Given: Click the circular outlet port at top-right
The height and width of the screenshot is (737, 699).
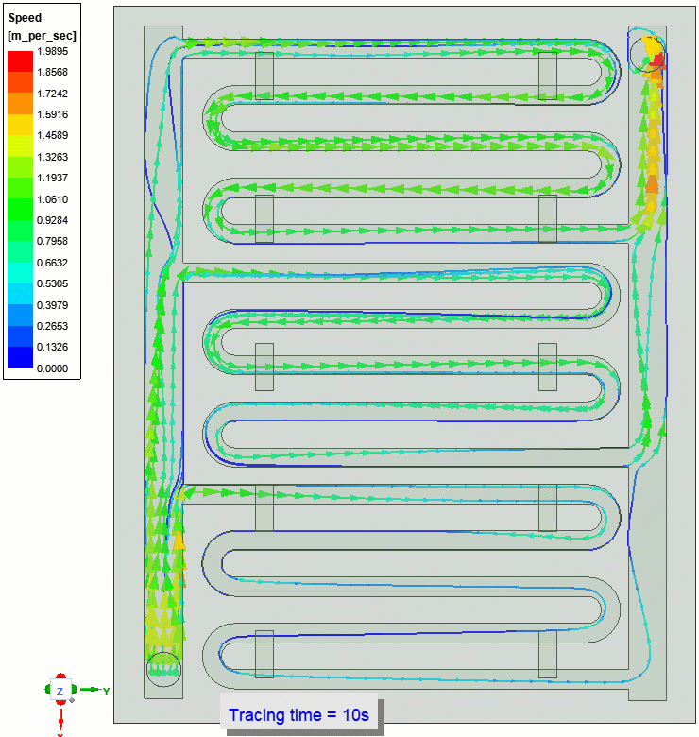Looking at the screenshot, I should 647,54.
